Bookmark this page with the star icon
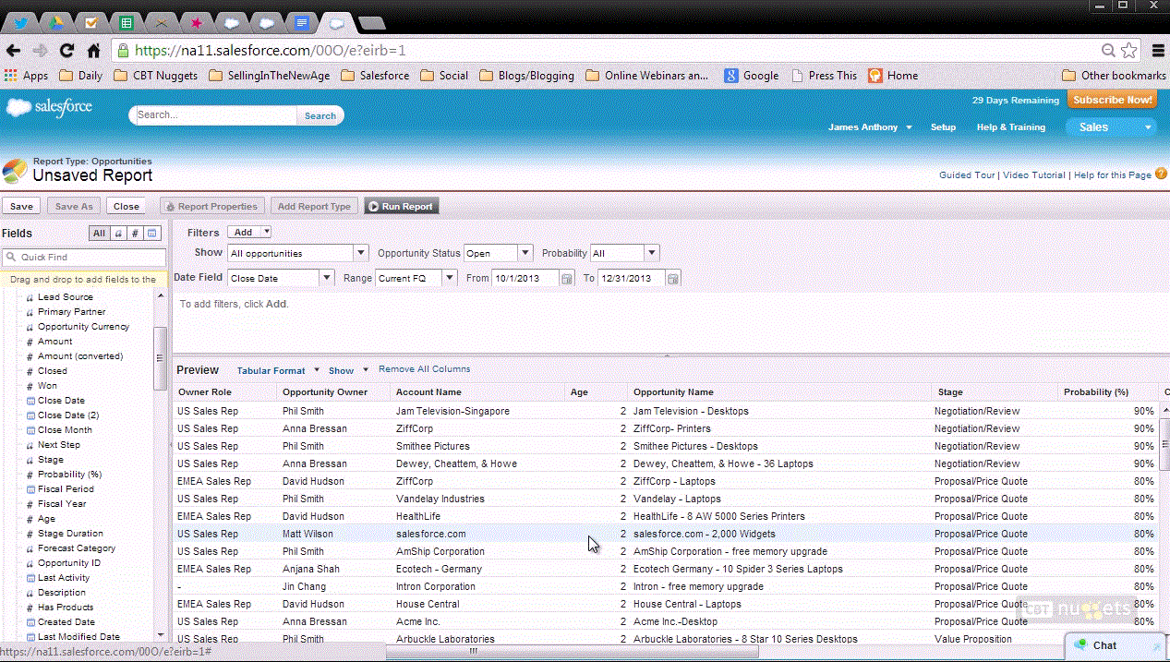This screenshot has height=662, width=1170. (1128, 51)
